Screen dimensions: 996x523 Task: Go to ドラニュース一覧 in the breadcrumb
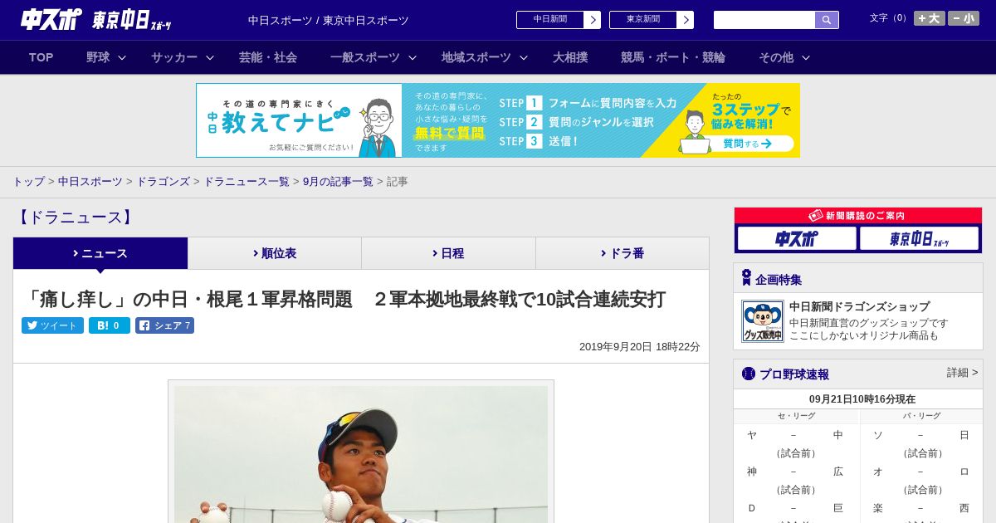247,181
